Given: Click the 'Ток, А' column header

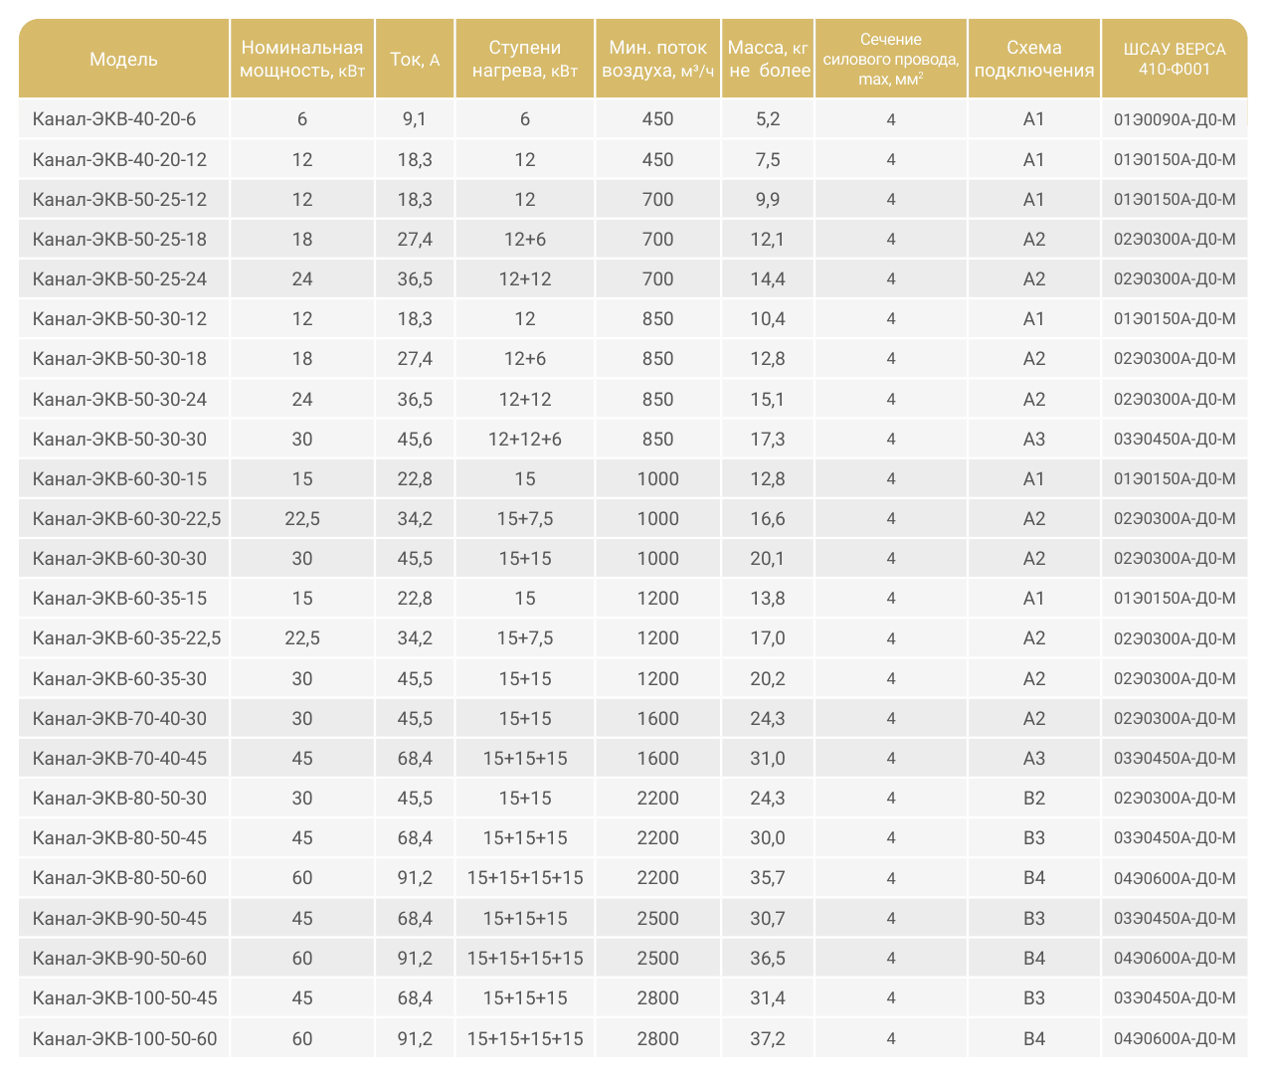Looking at the screenshot, I should 415,59.
